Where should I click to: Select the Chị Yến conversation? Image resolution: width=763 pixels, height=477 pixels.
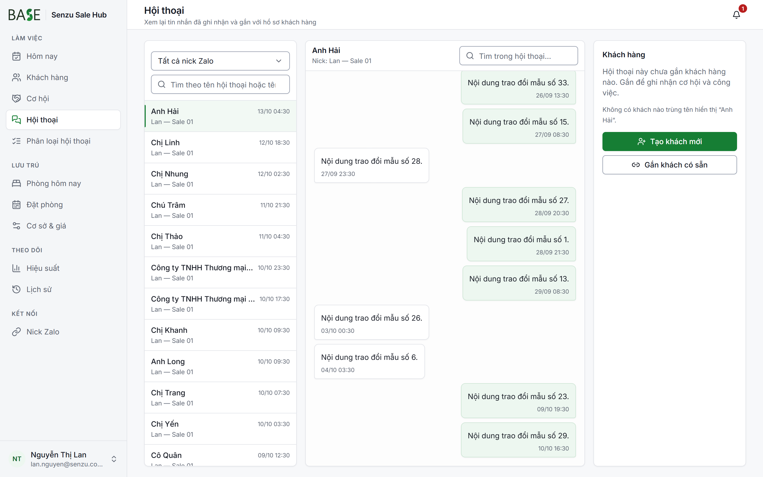tap(220, 429)
